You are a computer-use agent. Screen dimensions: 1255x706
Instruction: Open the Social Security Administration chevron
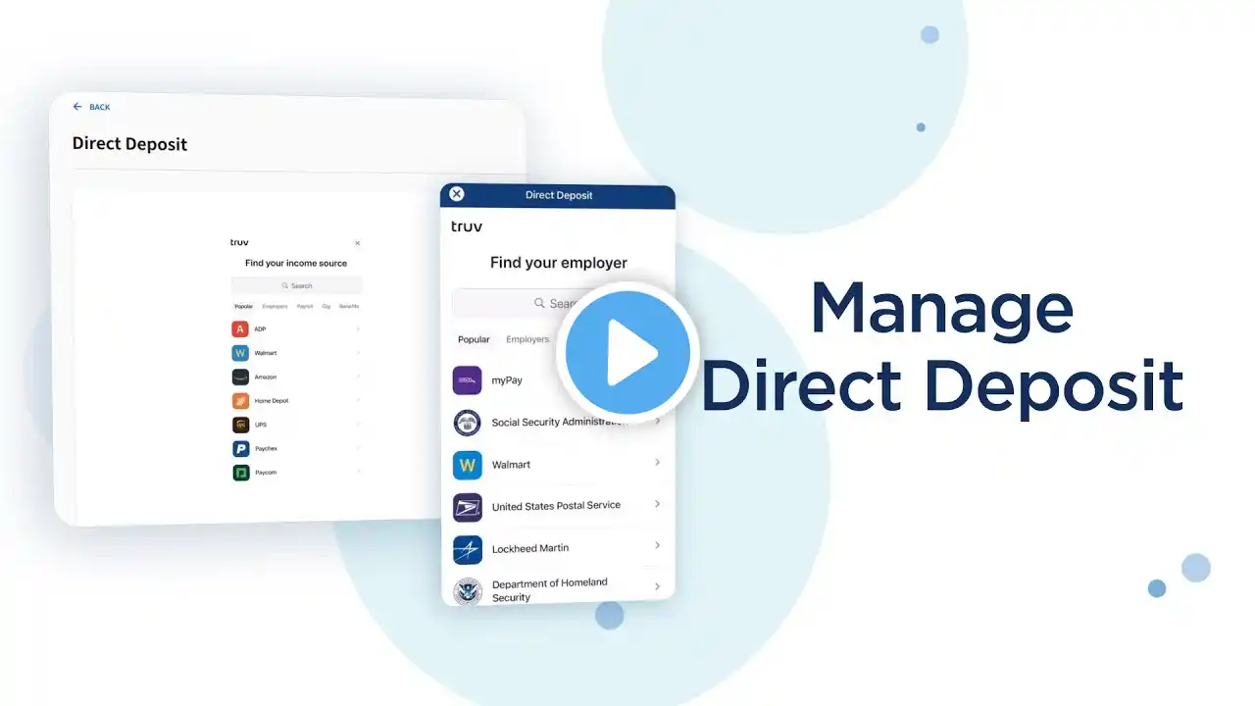657,421
